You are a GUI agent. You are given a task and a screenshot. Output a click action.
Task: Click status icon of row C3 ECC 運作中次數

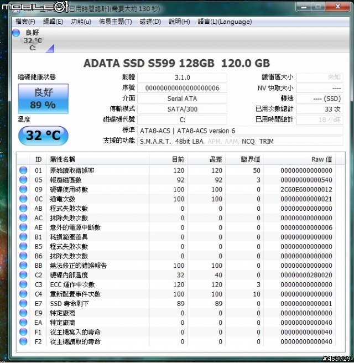point(23,284)
